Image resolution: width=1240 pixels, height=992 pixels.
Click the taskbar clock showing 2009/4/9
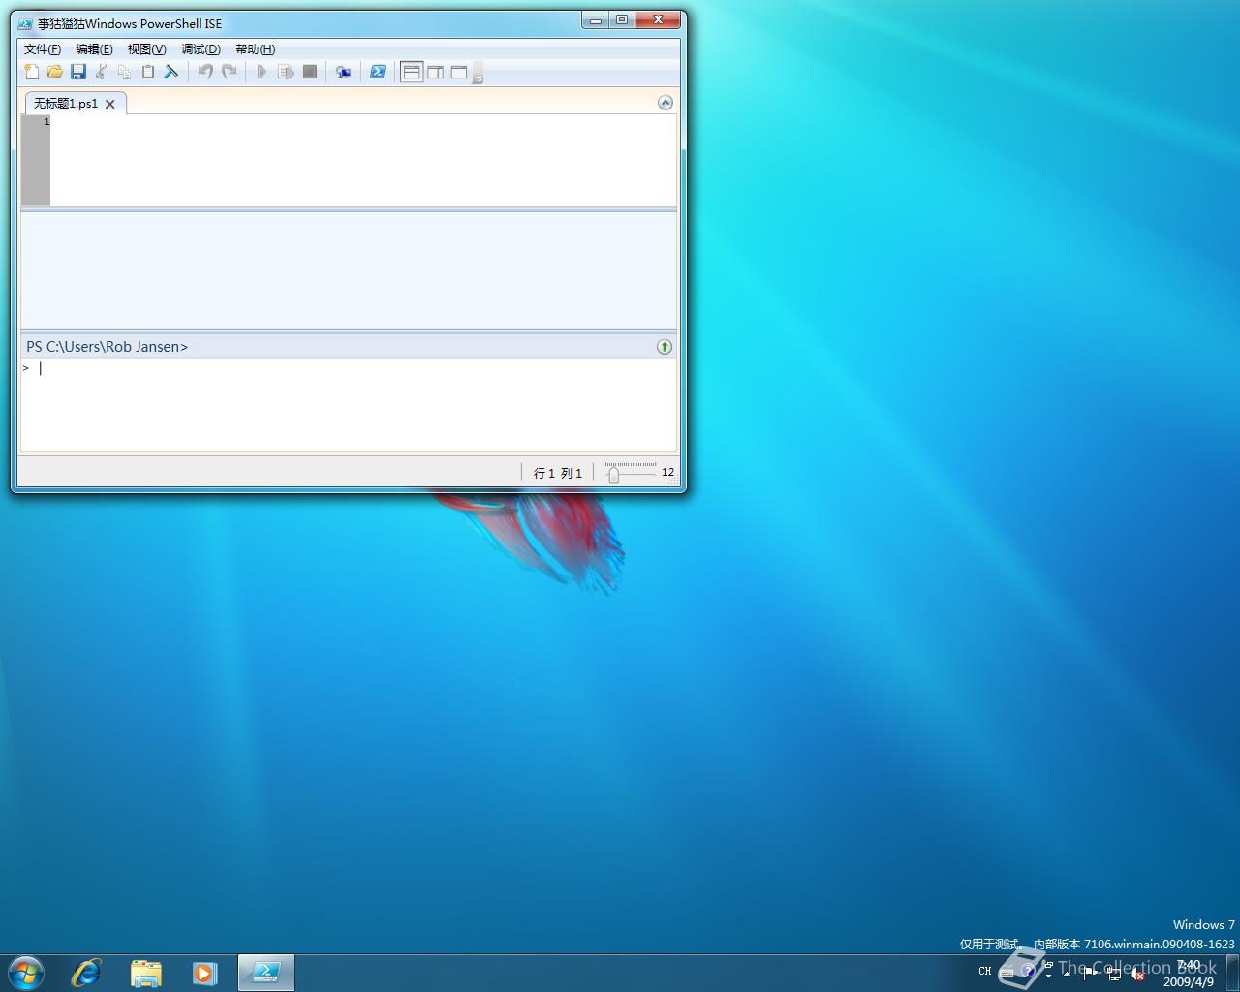tap(1189, 974)
